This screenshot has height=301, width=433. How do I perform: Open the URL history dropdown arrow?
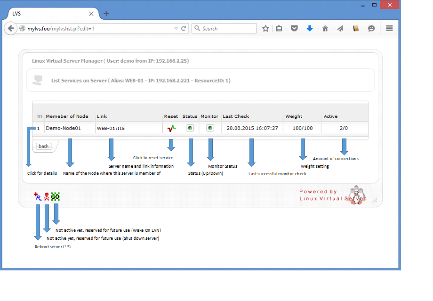[x=176, y=29]
